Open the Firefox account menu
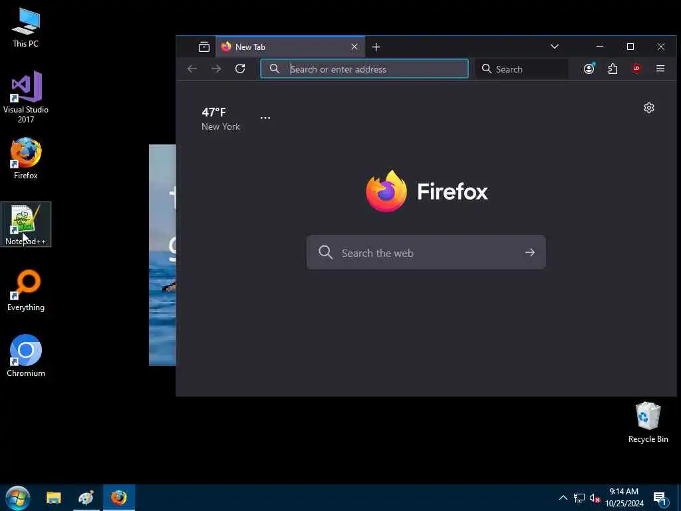681x511 pixels. click(x=589, y=69)
